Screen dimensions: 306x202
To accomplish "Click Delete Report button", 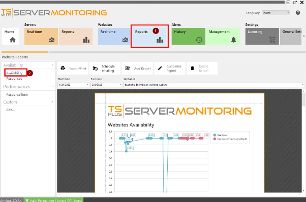I will point(202,69).
